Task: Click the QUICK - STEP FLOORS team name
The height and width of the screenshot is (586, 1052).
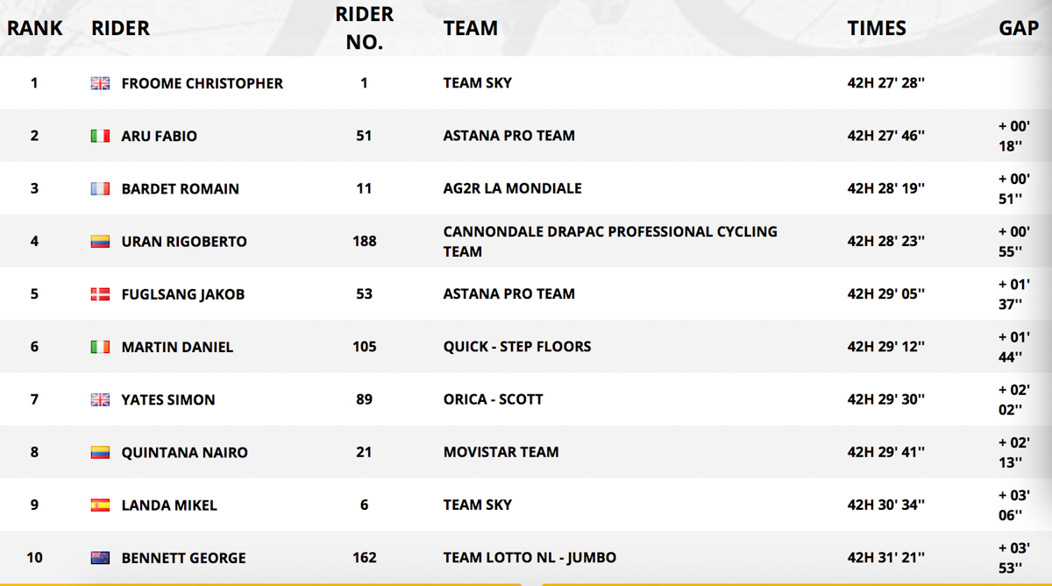Action: coord(517,347)
